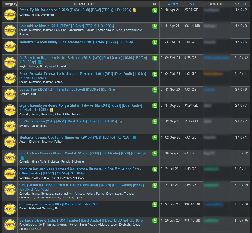
Task: Click the "Uploader" column header
Action: pos(217,4)
